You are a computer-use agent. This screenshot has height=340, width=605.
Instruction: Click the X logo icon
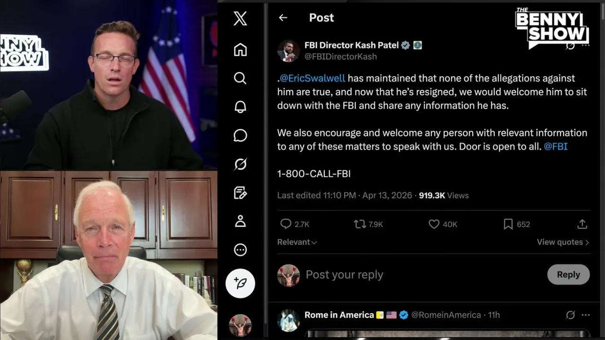point(240,19)
